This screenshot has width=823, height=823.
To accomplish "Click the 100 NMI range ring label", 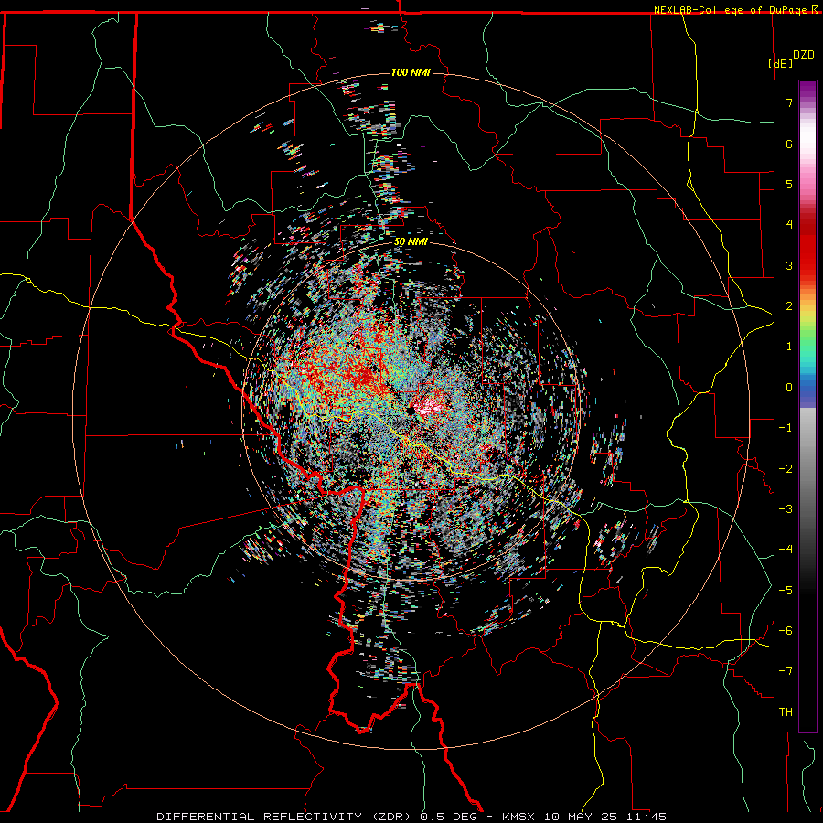I will click(x=411, y=72).
